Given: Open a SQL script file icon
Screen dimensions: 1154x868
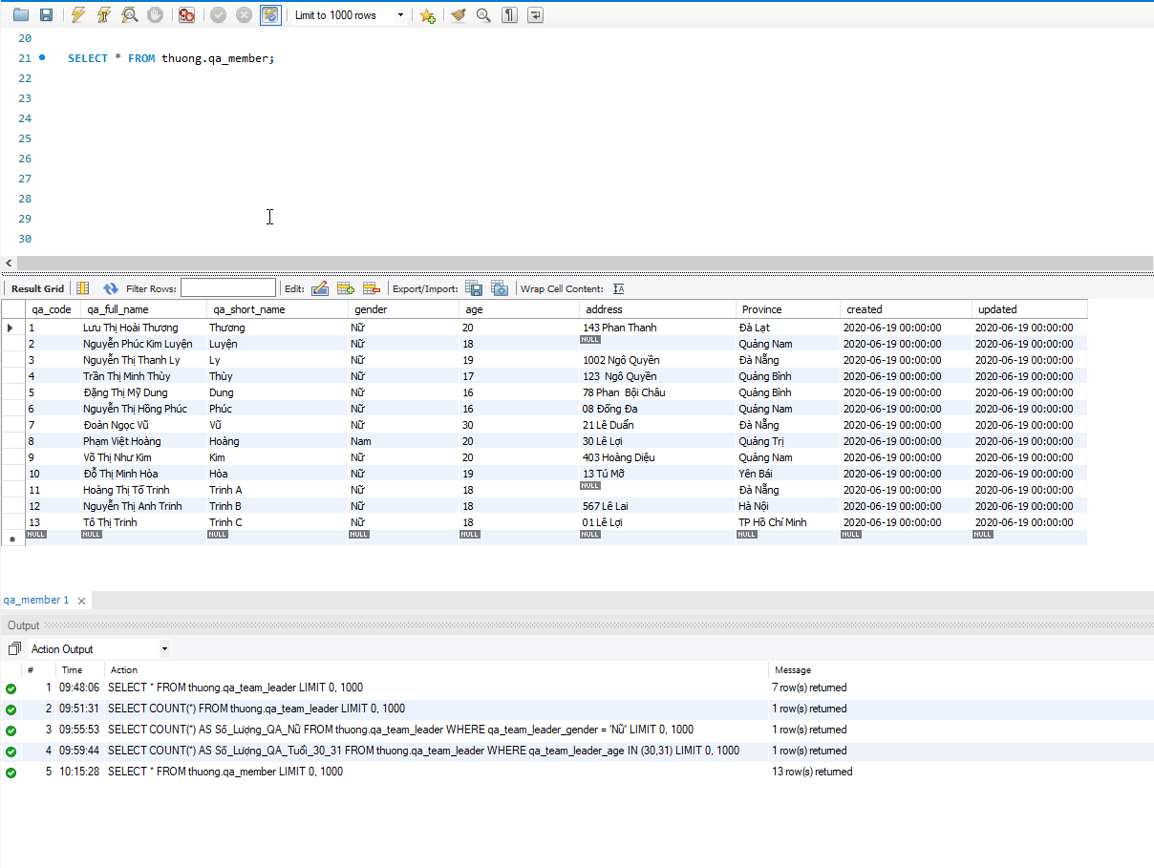Looking at the screenshot, I should pos(21,15).
